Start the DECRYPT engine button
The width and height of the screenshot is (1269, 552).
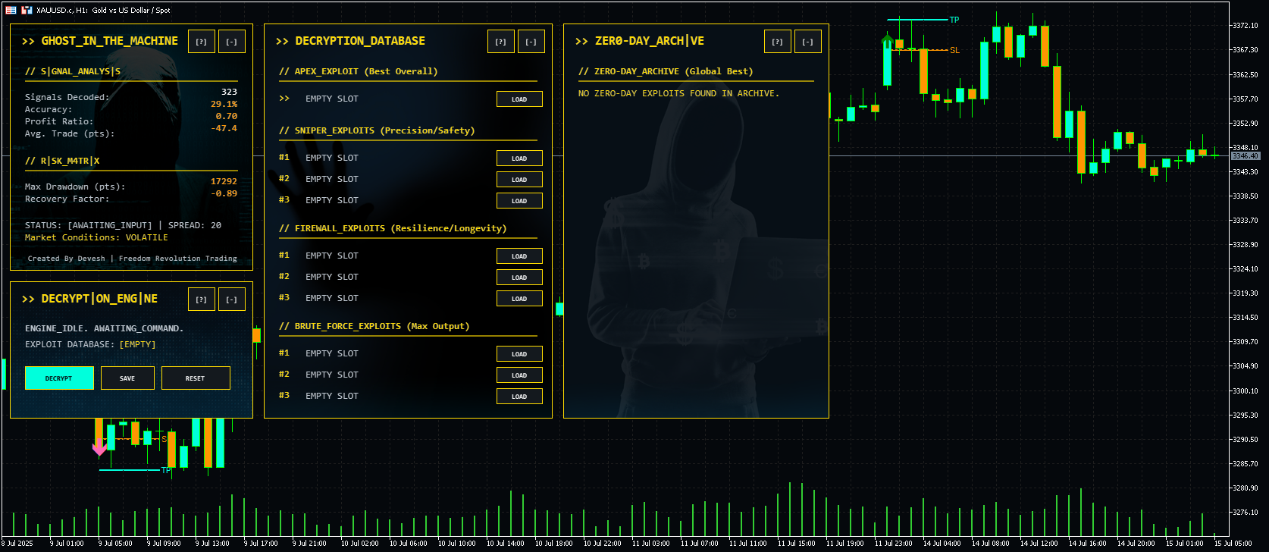click(59, 378)
